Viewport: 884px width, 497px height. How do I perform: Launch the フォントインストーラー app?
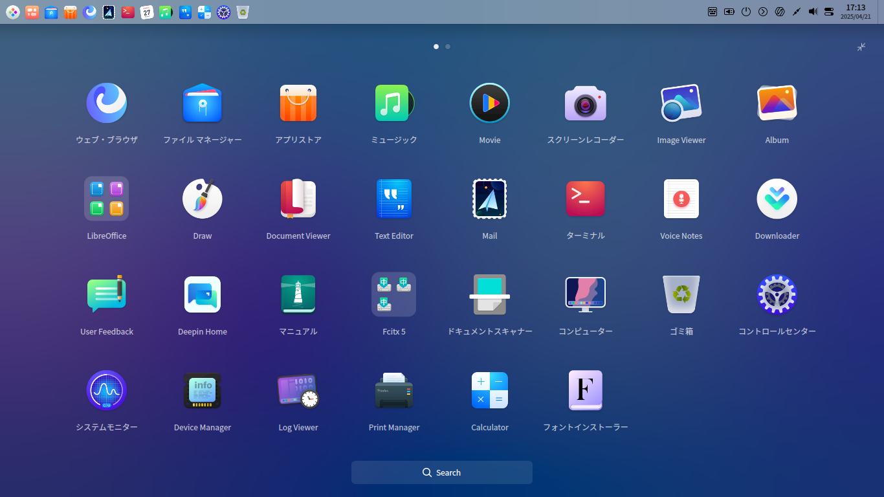(x=586, y=391)
